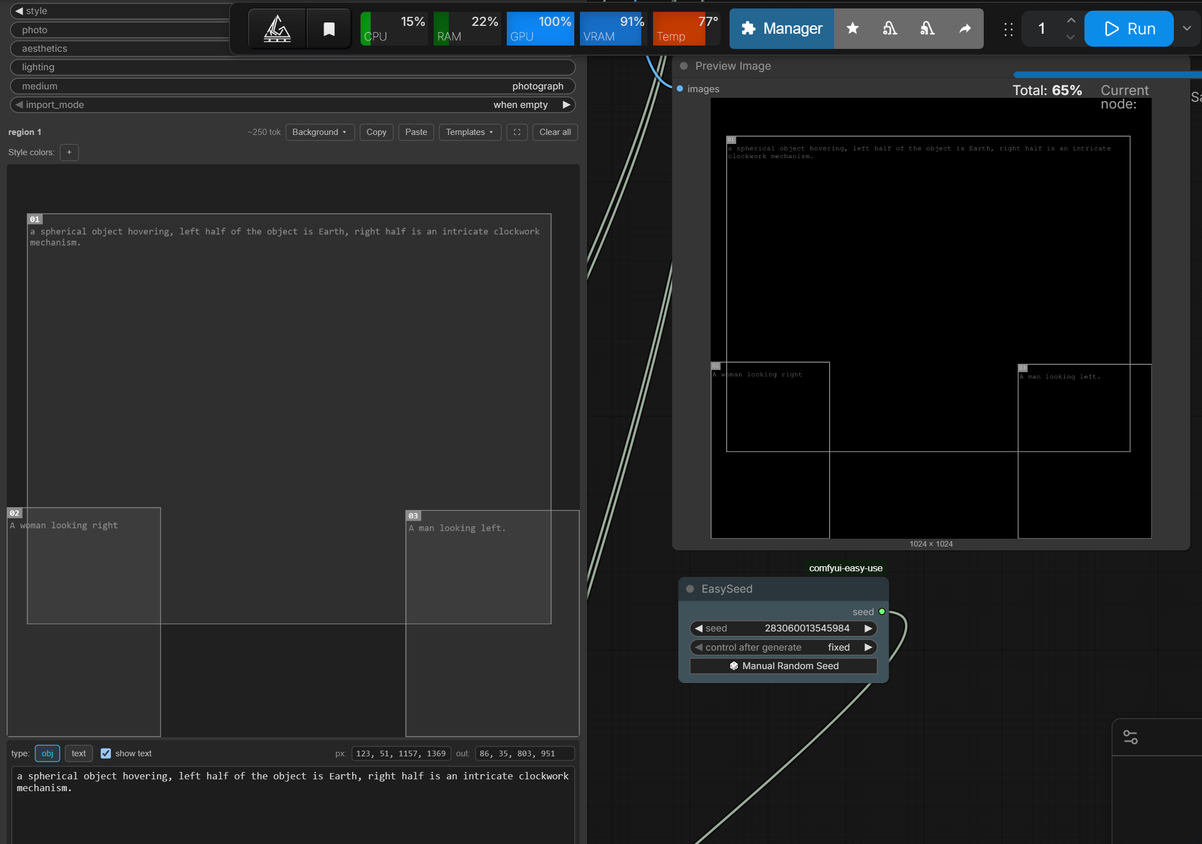Click the comfyui-easy-use badge
Screen dimensions: 1202x844
click(x=845, y=568)
